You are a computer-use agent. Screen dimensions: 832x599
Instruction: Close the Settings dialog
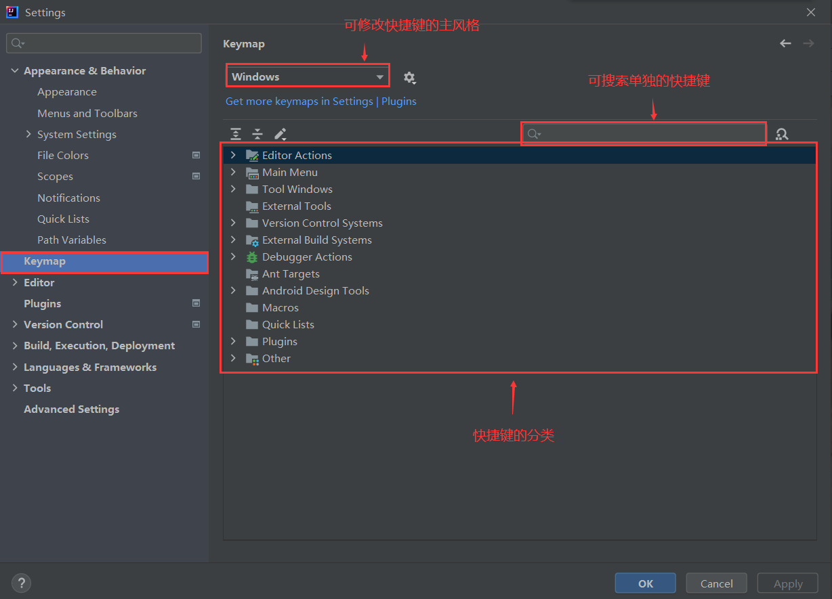tap(811, 12)
